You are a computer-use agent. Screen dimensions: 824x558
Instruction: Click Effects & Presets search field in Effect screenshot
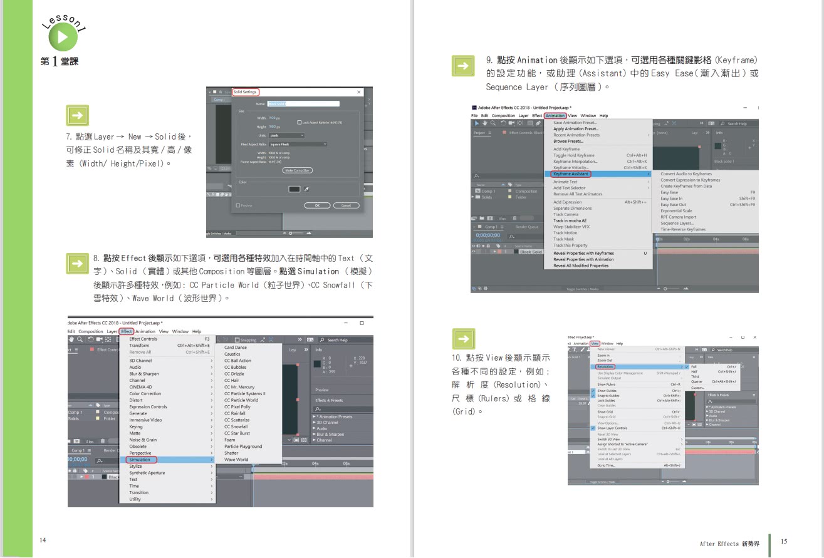[343, 409]
